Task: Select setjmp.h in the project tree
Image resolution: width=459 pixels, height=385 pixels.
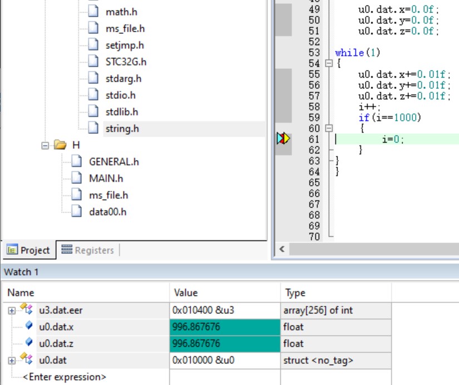Action: point(125,46)
